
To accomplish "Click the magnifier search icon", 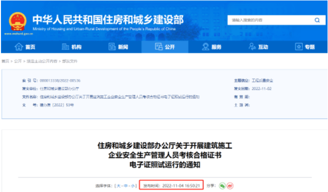I will point(317,20).
